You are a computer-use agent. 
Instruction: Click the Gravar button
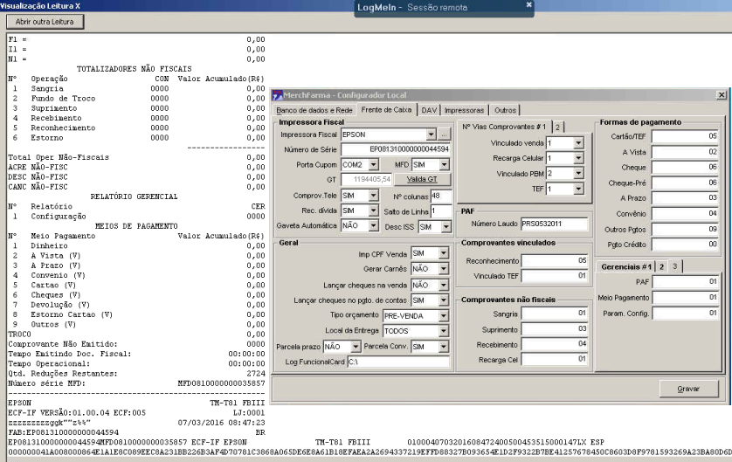(687, 388)
